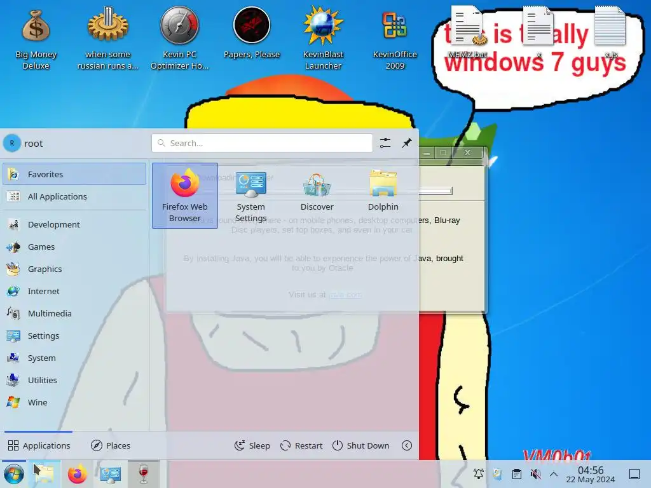This screenshot has width=651, height=488.
Task: Switch to the Places tab
Action: click(111, 445)
